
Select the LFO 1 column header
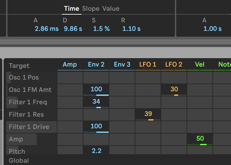(148, 64)
